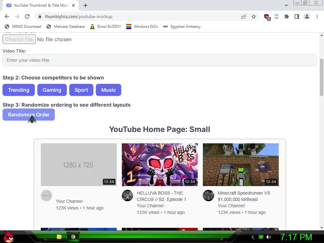
Task: Select the YouTube Thumbnail & Title Mockup tab
Action: (40, 5)
